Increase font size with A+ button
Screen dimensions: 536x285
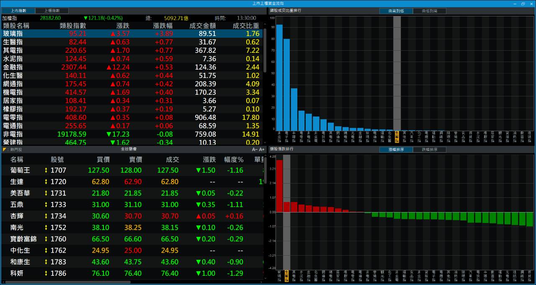pyautogui.click(x=262, y=149)
